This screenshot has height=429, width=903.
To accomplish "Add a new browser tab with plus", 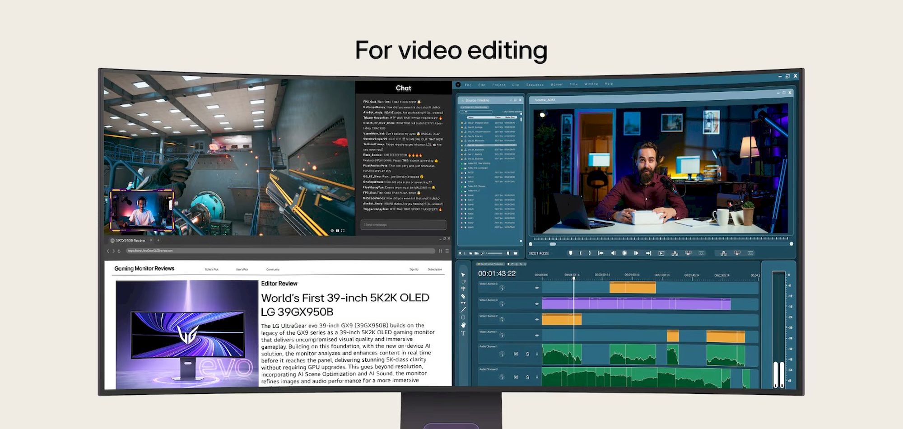I will [x=158, y=240].
